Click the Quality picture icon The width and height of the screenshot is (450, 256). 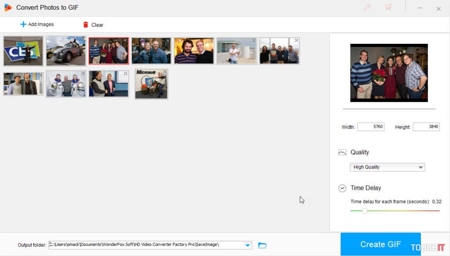pyautogui.click(x=342, y=152)
